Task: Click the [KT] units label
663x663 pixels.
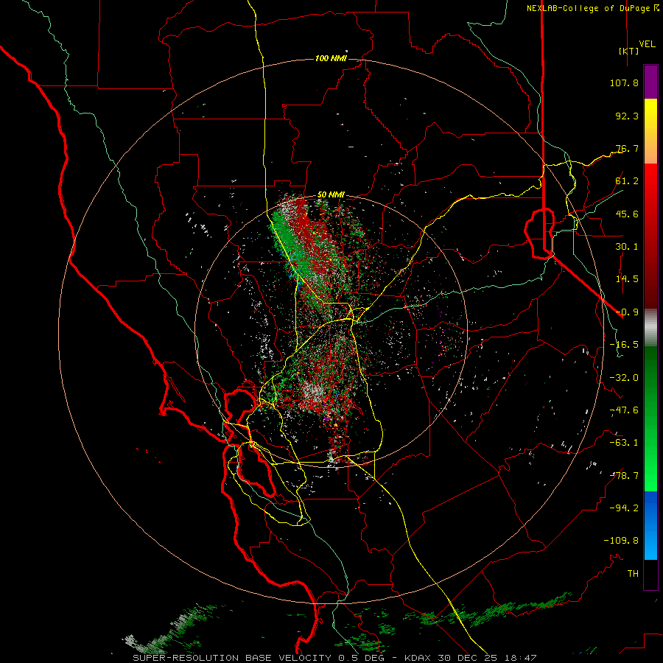Action: [x=628, y=51]
